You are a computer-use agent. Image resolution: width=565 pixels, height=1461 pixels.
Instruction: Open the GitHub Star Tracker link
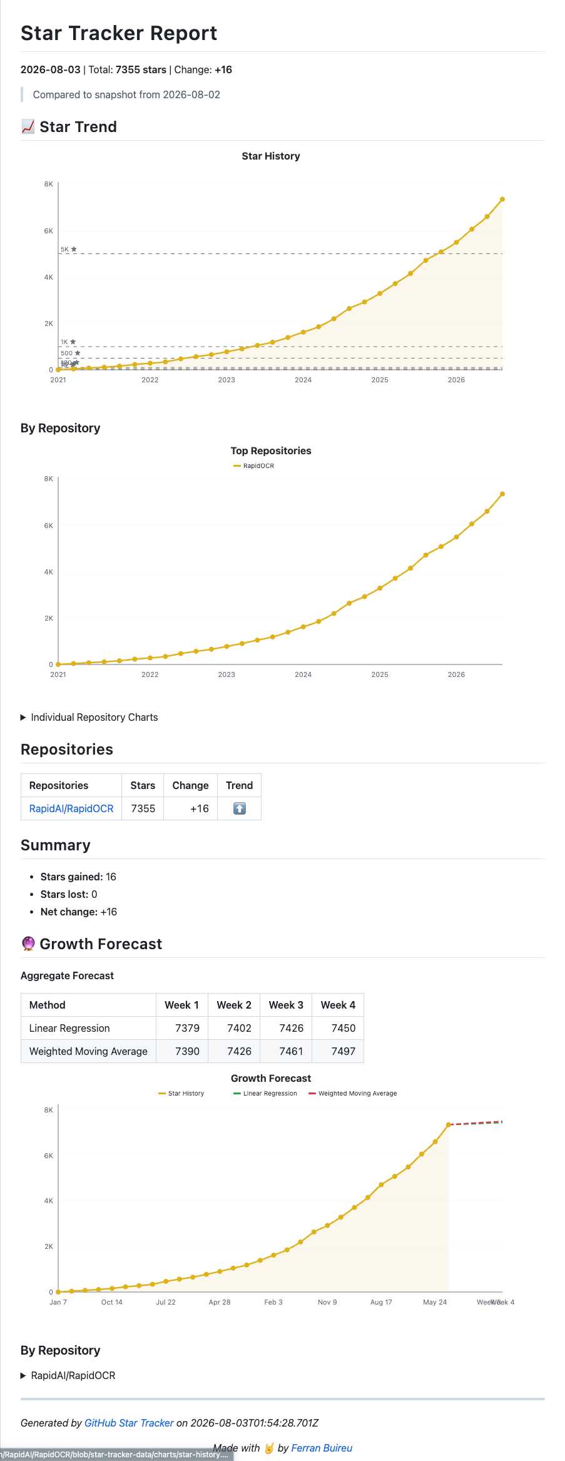[129, 1423]
